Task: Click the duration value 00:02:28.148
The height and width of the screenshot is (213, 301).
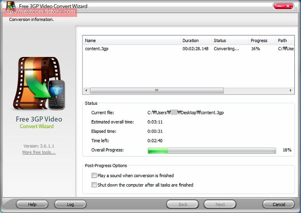Action: pos(195,49)
